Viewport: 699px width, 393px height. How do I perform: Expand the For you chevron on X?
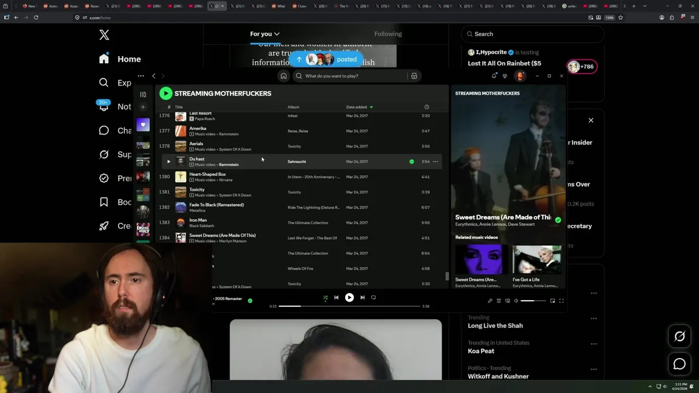[x=277, y=34]
